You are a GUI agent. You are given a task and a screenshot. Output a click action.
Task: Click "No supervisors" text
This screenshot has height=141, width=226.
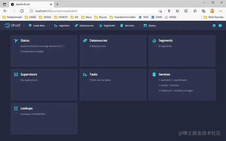29,80
